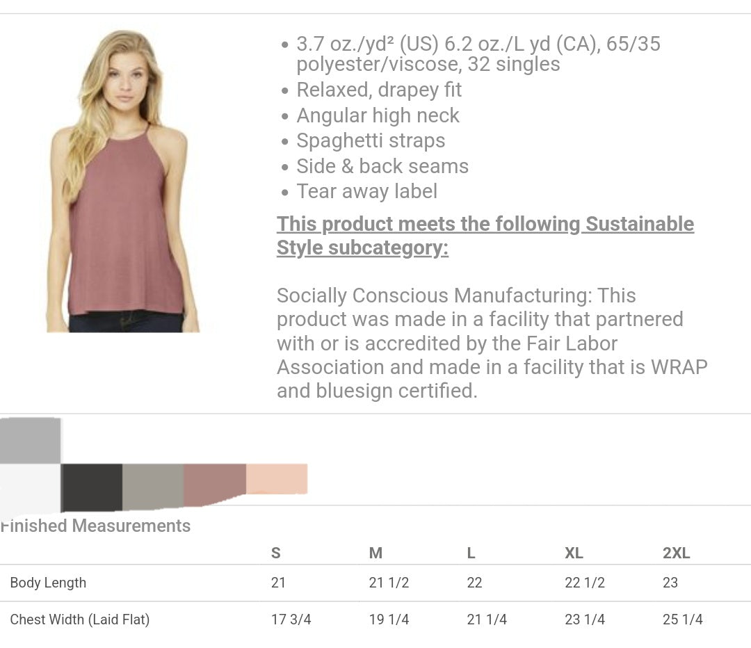Screen dimensions: 751x648
Task: Pick the peach color swatch
Action: click(x=277, y=479)
